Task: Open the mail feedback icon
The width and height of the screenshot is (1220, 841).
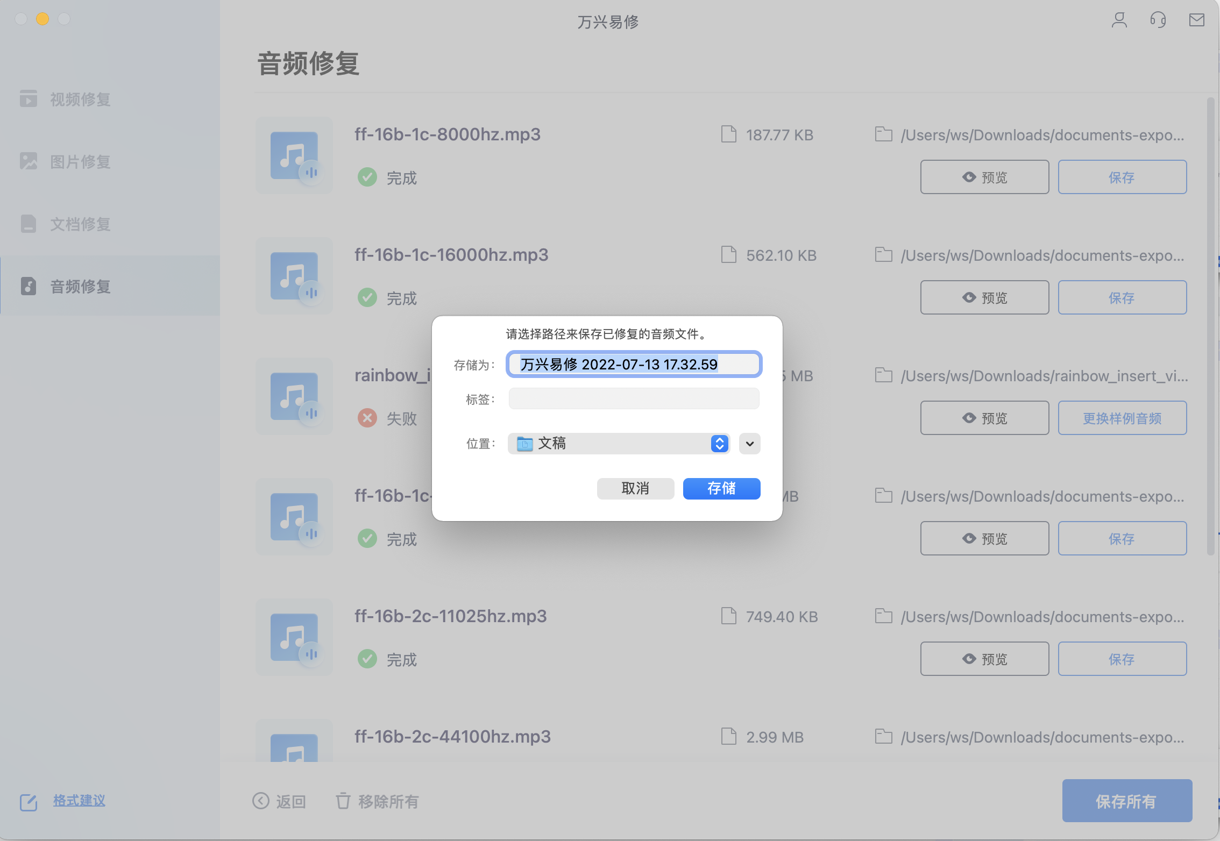Action: [1196, 20]
